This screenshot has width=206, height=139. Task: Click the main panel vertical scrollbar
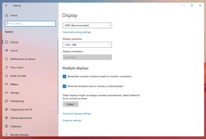(x=204, y=97)
